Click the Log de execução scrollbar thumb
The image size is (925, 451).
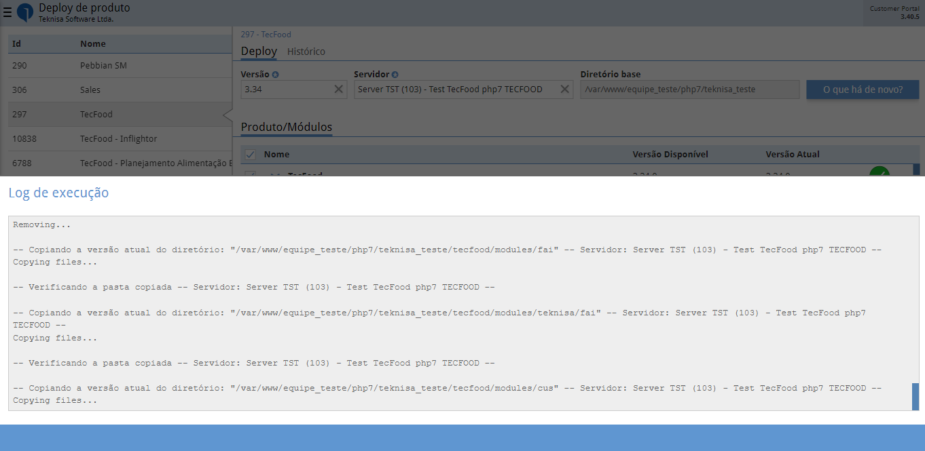[915, 396]
